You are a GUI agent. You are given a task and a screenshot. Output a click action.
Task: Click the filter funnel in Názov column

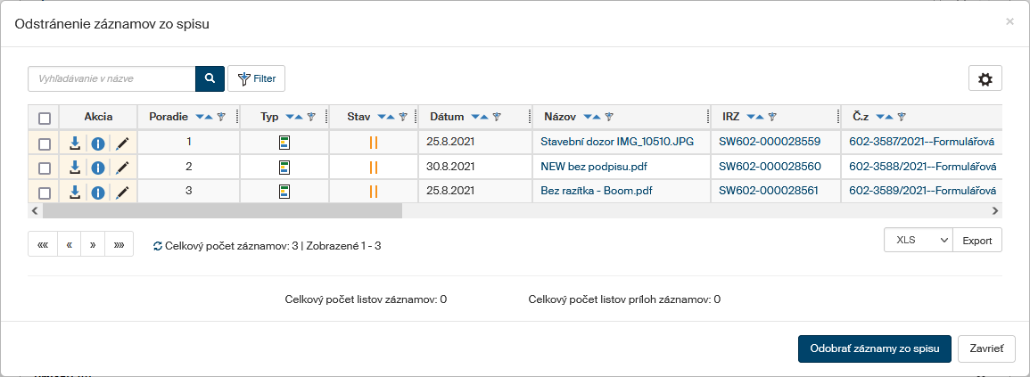pyautogui.click(x=608, y=117)
